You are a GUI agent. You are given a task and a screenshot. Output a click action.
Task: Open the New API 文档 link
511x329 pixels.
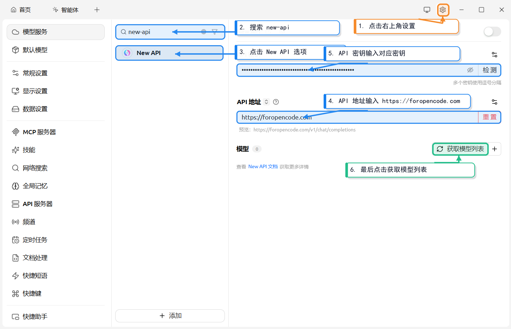(263, 167)
